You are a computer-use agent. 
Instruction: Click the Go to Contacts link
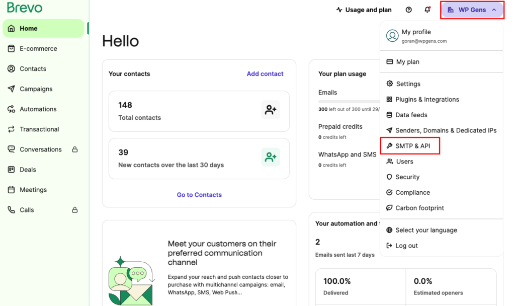pos(199,195)
